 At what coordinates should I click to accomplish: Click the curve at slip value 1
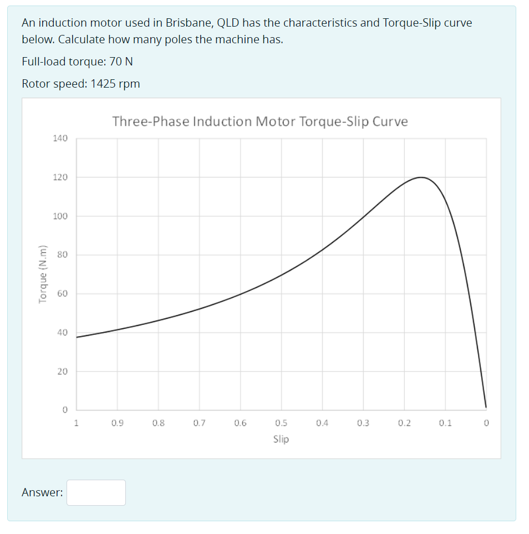click(76, 336)
